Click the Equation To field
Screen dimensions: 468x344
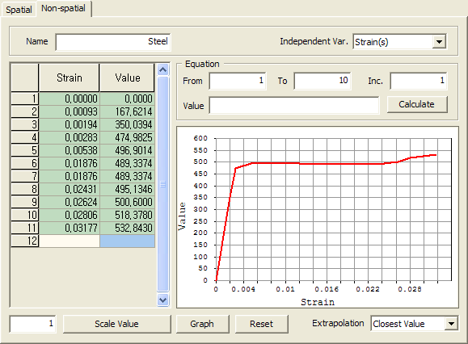(x=323, y=81)
